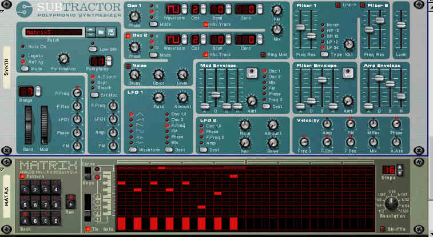Click the Noise Level knob

pos(182,75)
